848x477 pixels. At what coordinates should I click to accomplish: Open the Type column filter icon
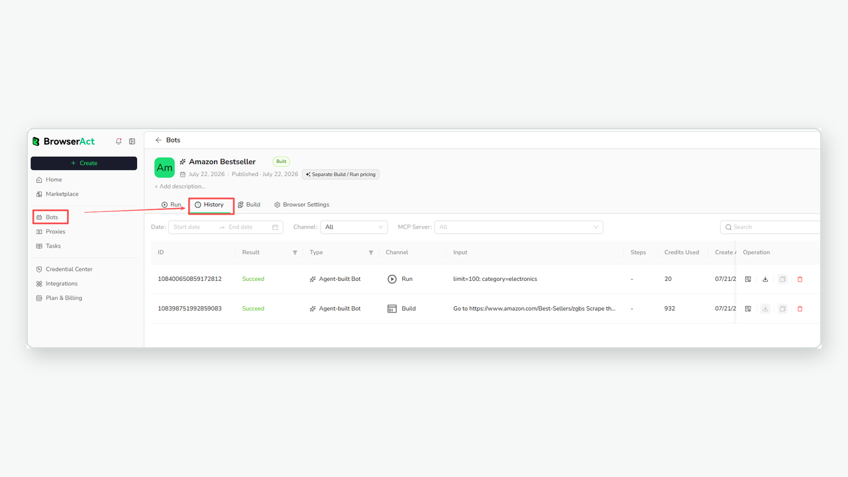371,252
